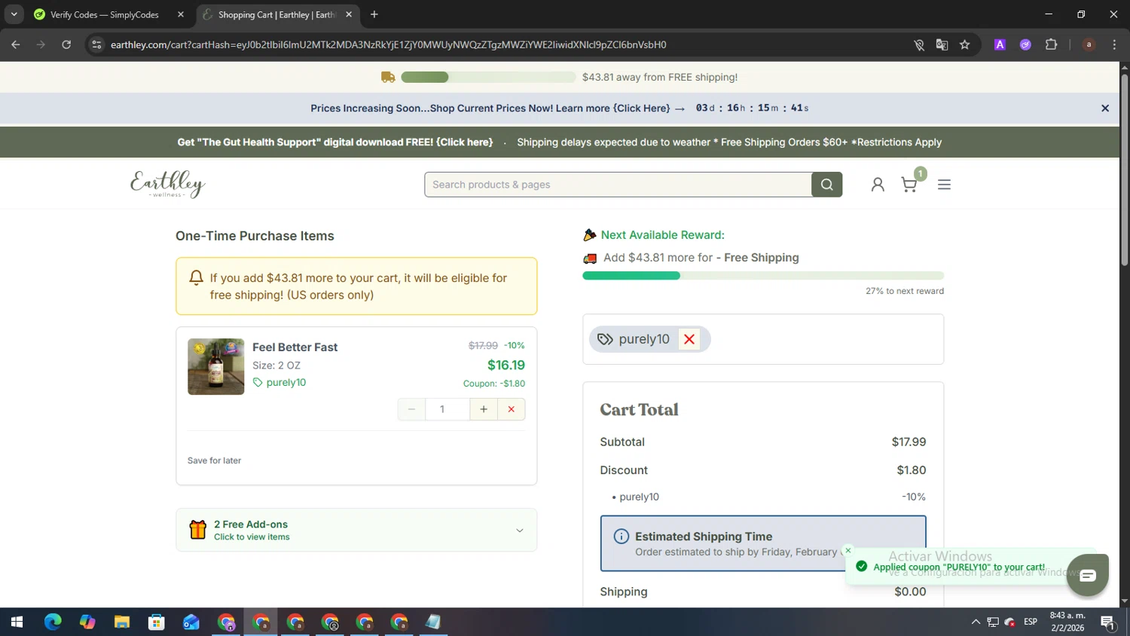Go back in browser history
The width and height of the screenshot is (1130, 636).
coord(16,44)
